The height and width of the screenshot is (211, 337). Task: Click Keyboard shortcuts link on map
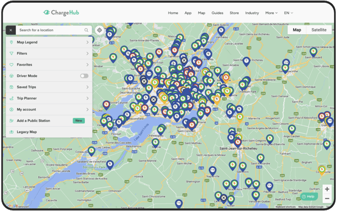pyautogui.click(x=286, y=207)
